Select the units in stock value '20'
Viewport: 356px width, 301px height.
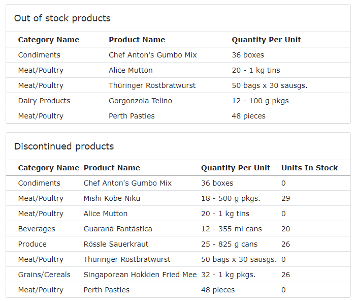[x=286, y=229]
